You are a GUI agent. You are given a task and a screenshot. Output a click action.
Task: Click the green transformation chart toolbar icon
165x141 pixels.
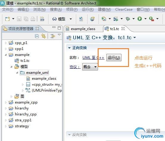104,19
